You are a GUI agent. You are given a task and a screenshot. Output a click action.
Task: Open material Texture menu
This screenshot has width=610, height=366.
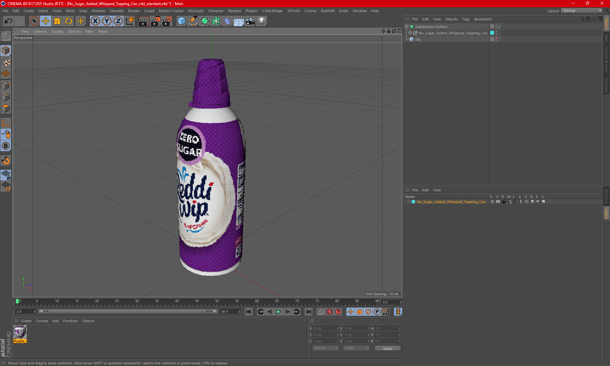[x=88, y=321]
